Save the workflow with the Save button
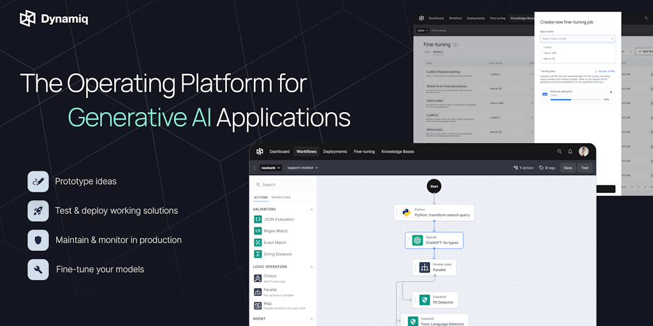 [x=568, y=168]
